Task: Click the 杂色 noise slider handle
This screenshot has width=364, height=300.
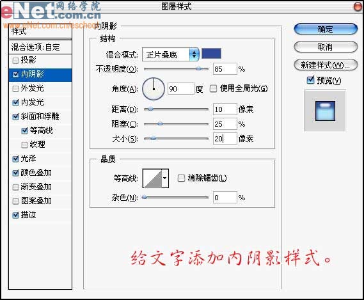Action: 145,198
